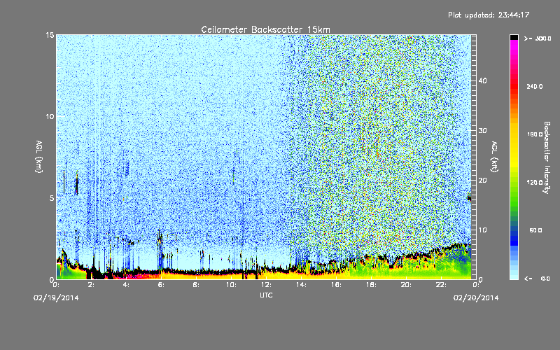This screenshot has height=350, width=560.
Task: Click the end date label 02/20/2014
Action: [x=476, y=298]
